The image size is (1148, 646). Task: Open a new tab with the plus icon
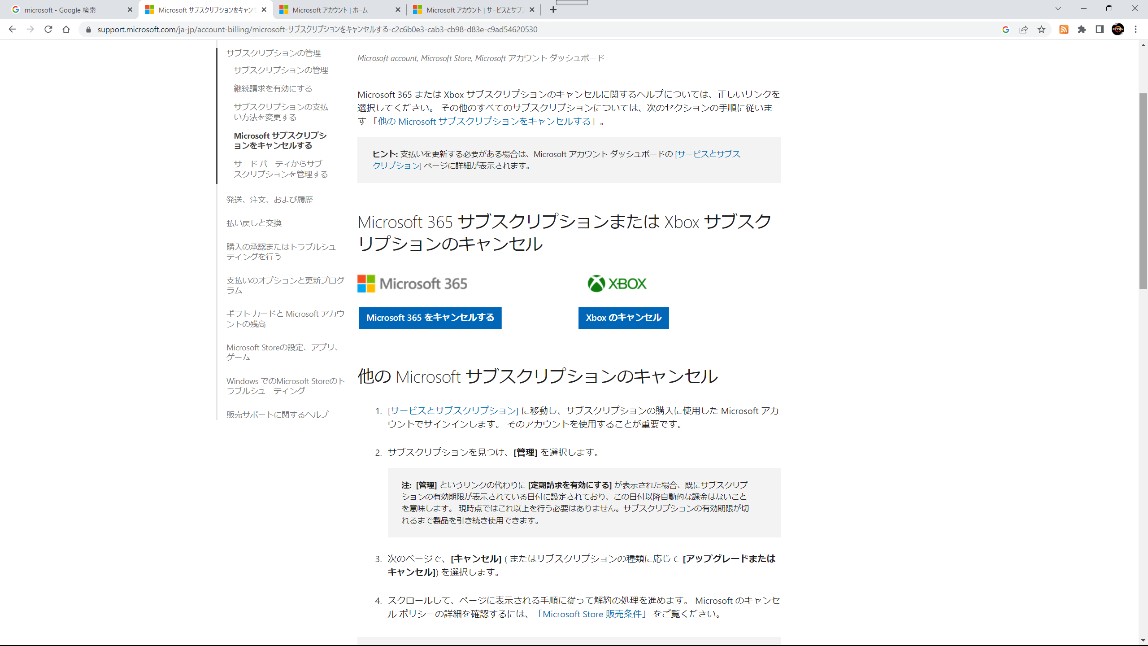click(553, 10)
